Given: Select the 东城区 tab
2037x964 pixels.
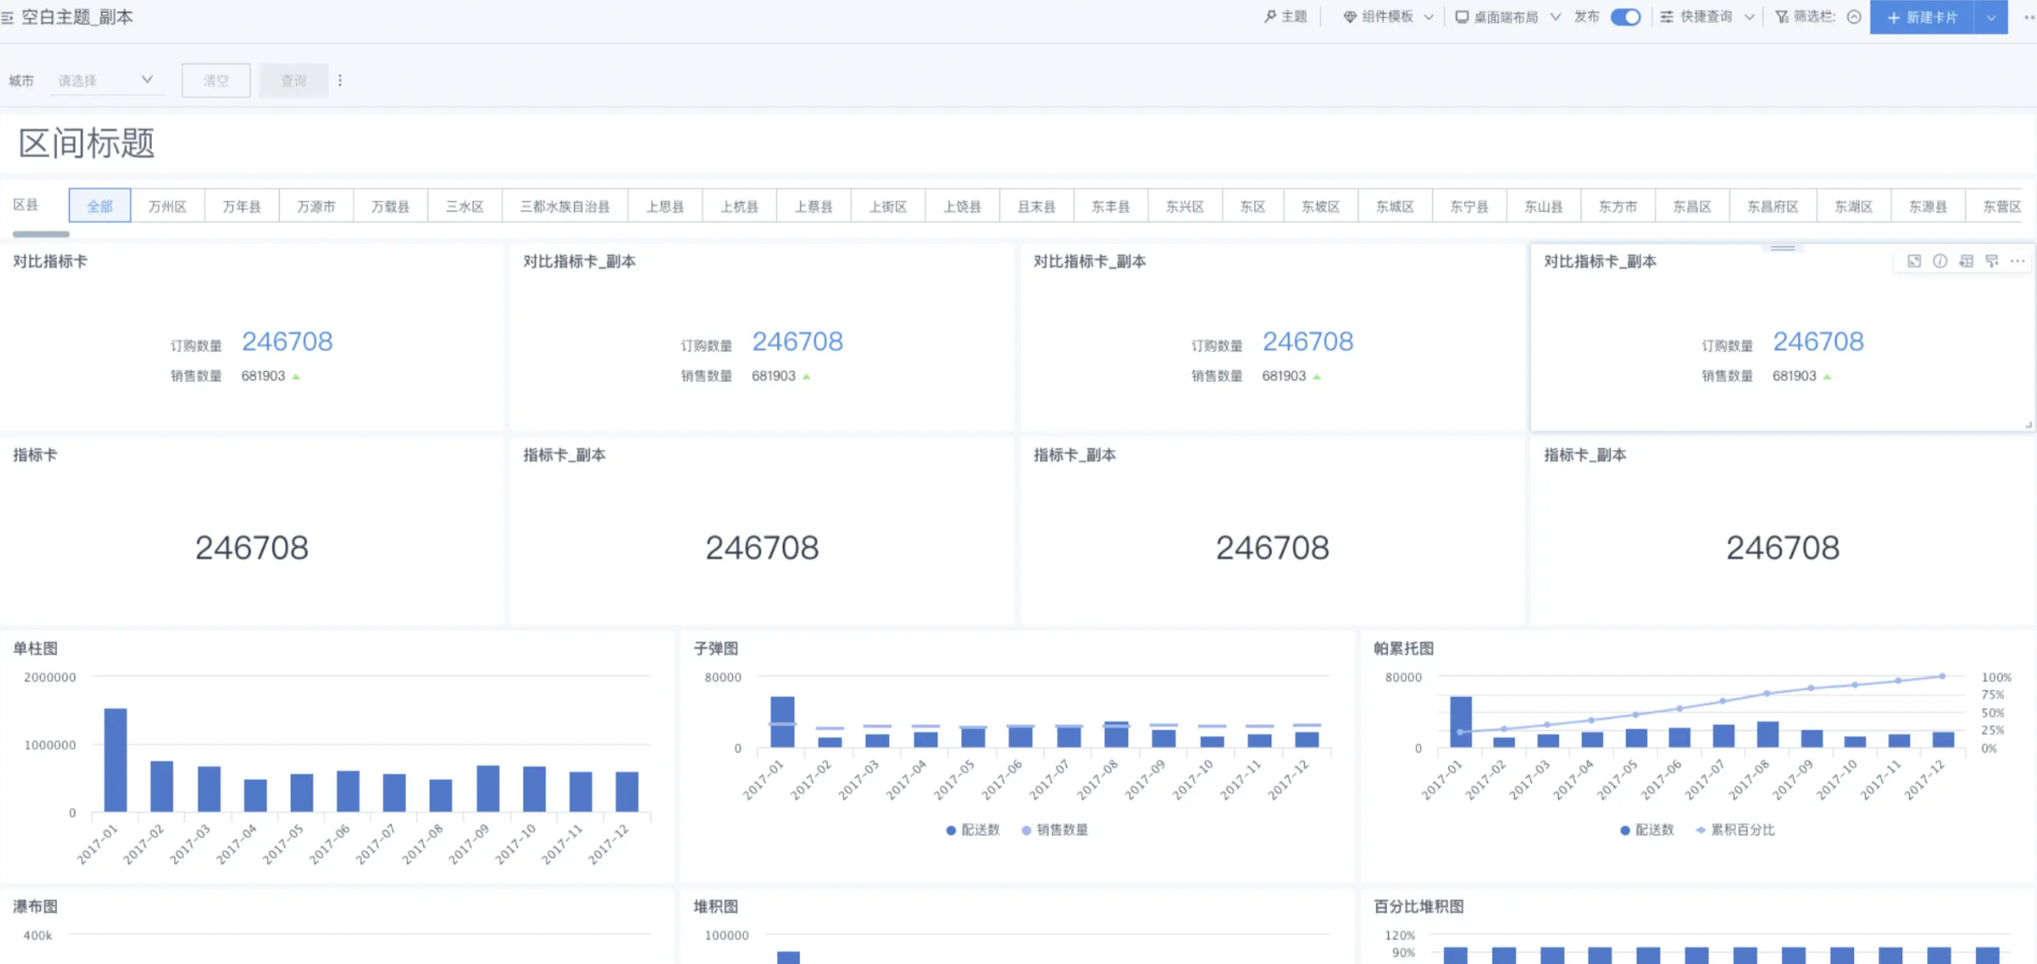Looking at the screenshot, I should click(x=1395, y=206).
